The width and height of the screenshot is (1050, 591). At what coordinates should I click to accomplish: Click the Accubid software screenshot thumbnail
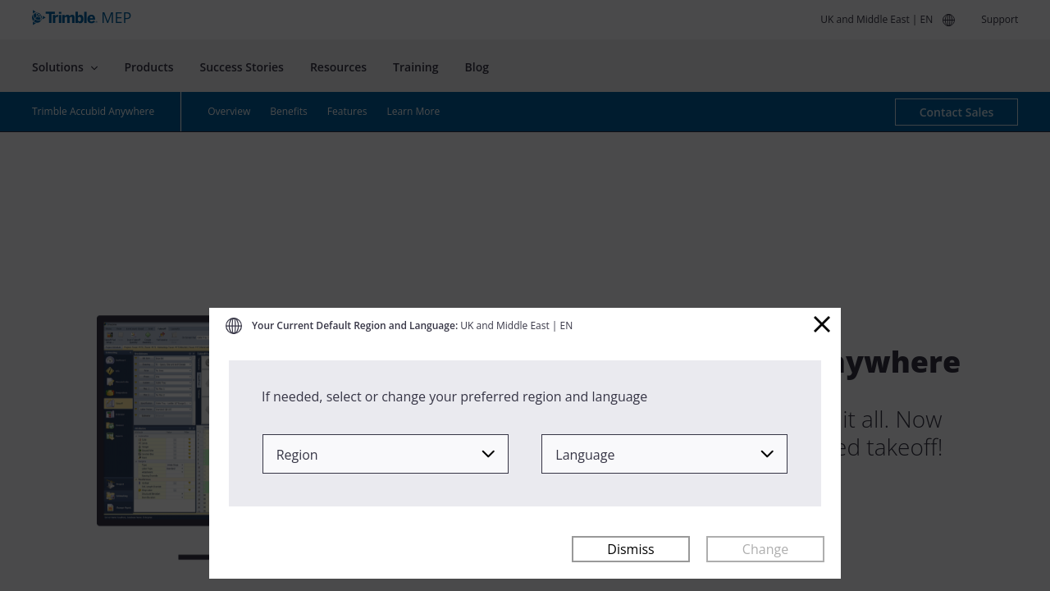(x=153, y=420)
